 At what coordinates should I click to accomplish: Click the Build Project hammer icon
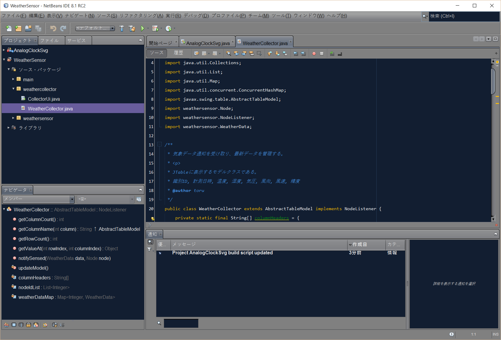point(122,29)
